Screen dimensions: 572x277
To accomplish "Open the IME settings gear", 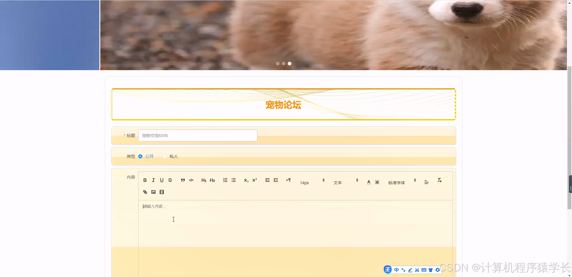I will 438,270.
